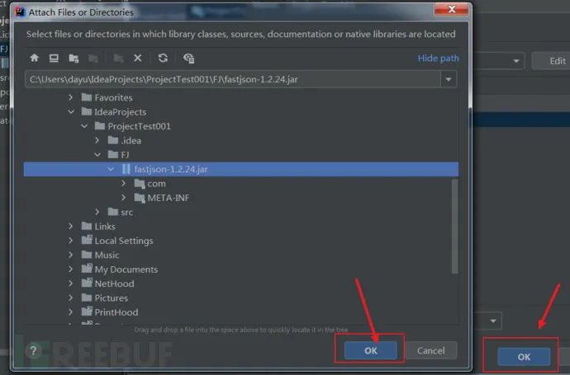
Task: Select the PrintHood tree item
Action: click(110, 312)
